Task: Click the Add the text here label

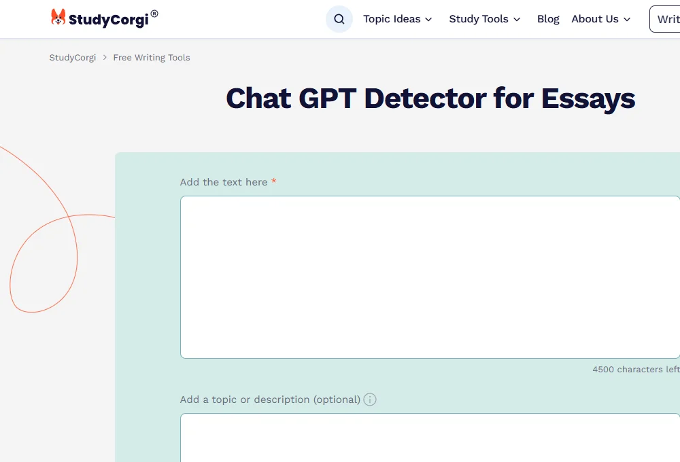Action: [x=224, y=182]
